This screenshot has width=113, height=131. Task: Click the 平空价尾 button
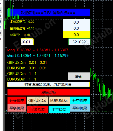[x=80, y=108]
